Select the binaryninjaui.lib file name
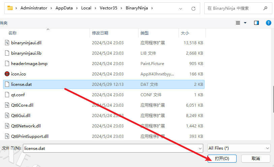 point(26,53)
